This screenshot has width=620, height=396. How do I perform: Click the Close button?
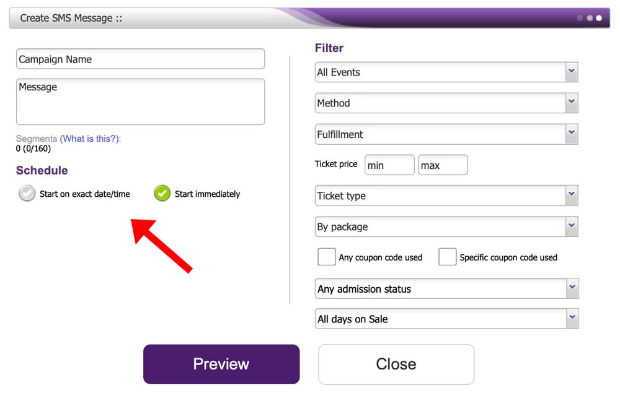tap(396, 364)
